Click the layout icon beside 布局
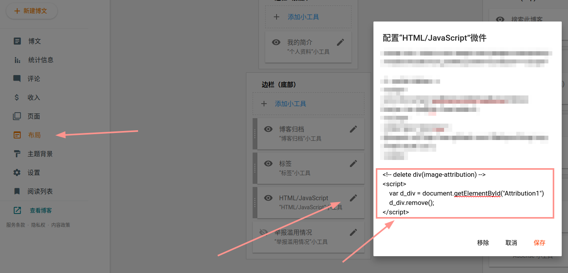Screen dimensions: 568x273 (17, 135)
